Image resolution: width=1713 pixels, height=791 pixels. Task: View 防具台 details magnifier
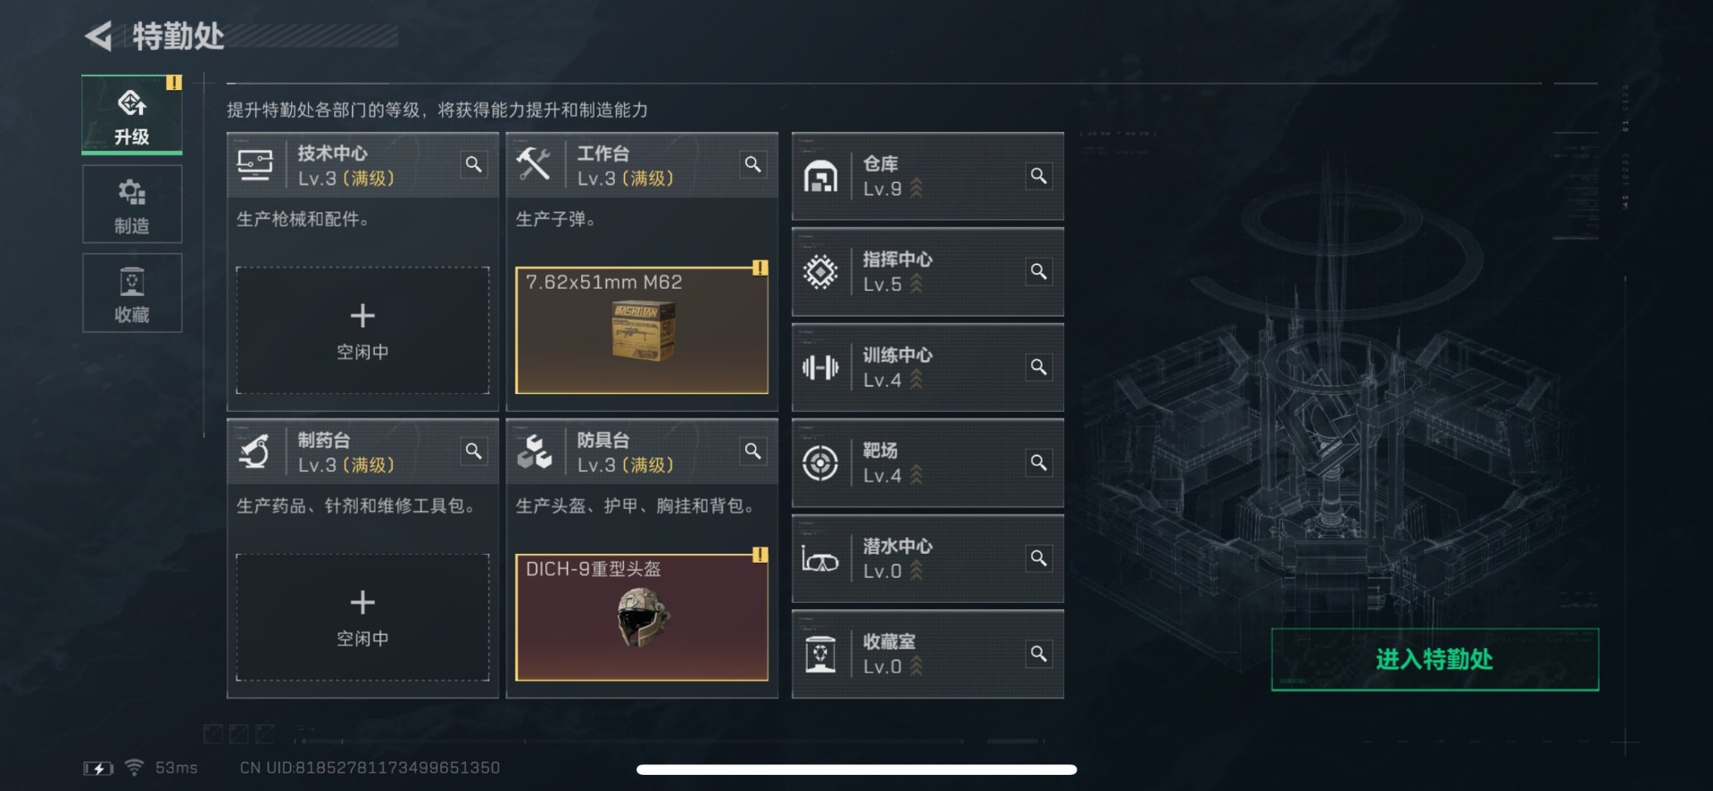(x=753, y=451)
